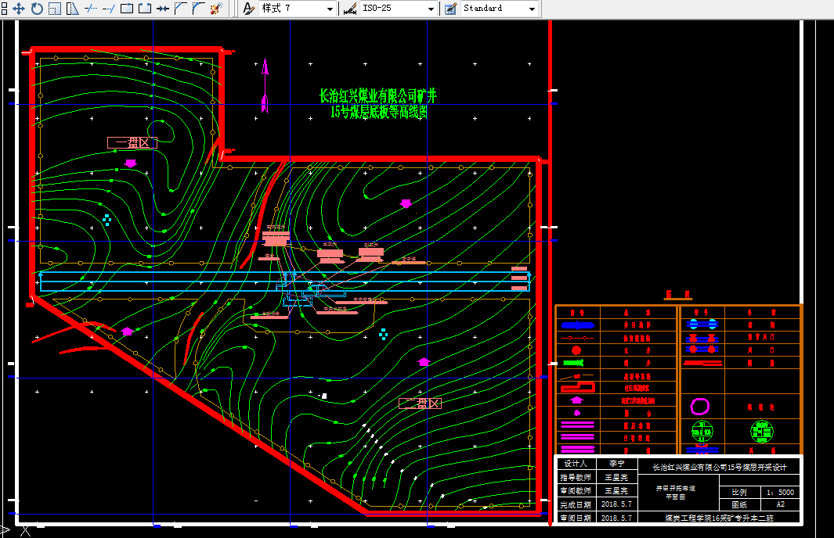Expand the ISO-25 dimension style dropdown
The height and width of the screenshot is (538, 834).
(431, 9)
